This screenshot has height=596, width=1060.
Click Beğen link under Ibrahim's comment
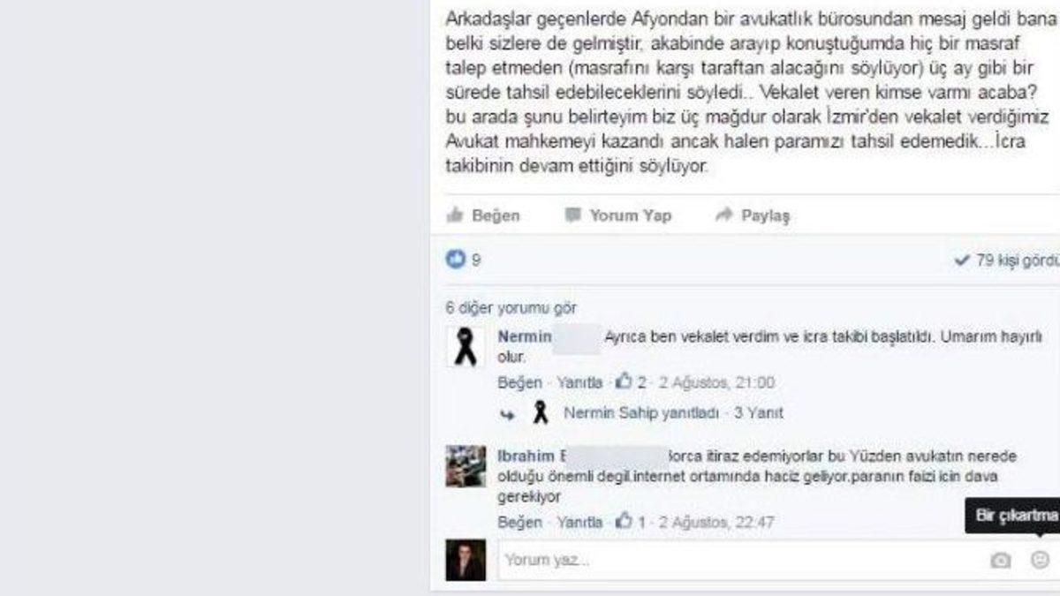[x=519, y=522]
